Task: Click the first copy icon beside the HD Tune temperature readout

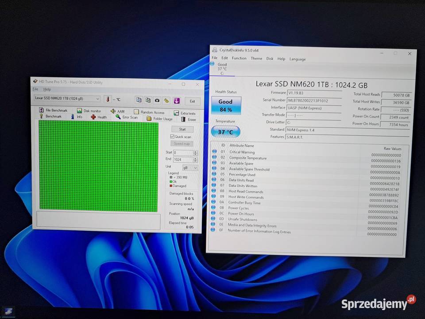Action: [139, 100]
